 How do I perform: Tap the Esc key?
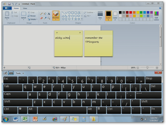point(10,80)
